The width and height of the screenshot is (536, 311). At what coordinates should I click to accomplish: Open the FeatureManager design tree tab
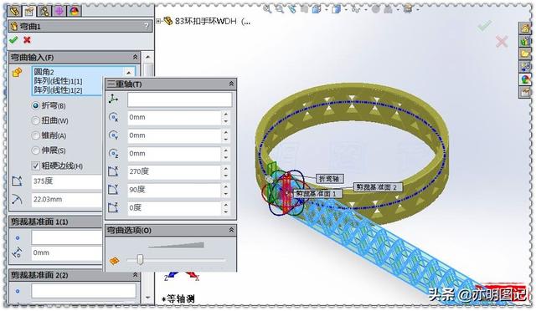[15, 11]
